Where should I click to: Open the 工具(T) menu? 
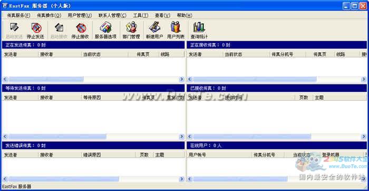tap(141, 15)
